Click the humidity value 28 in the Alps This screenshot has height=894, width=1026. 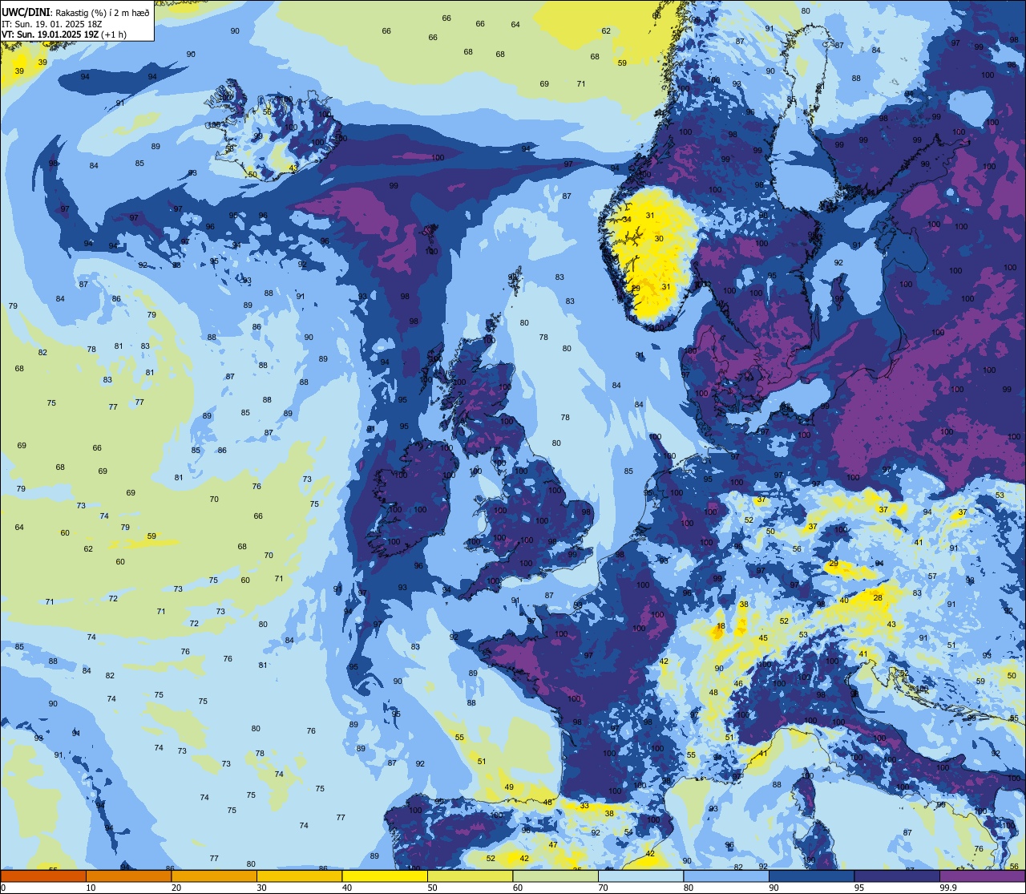click(x=878, y=598)
